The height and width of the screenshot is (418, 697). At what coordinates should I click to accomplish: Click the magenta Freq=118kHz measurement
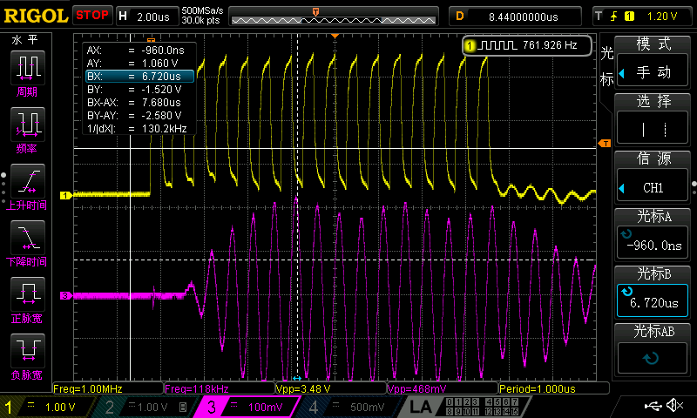(x=197, y=389)
